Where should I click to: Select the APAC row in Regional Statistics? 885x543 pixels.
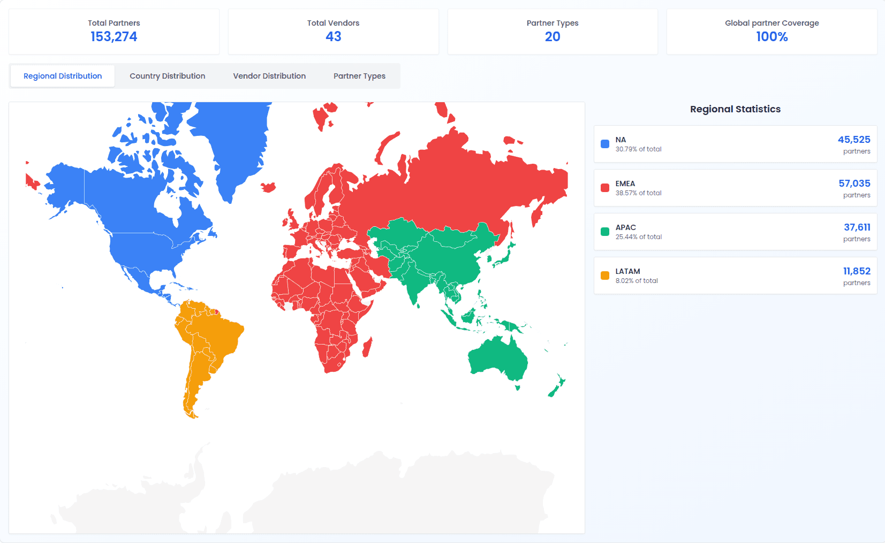[735, 232]
